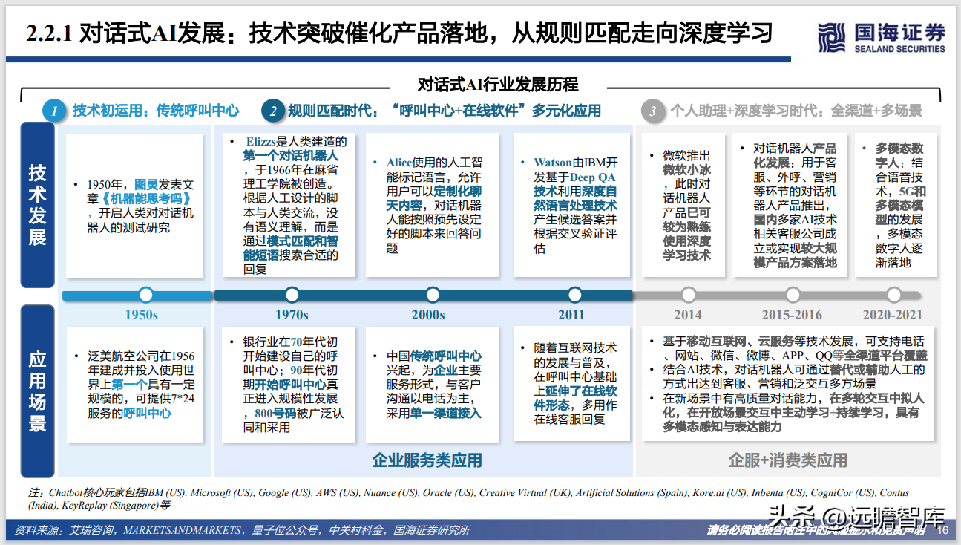Select the 1970s timeline circle marker

(292, 295)
